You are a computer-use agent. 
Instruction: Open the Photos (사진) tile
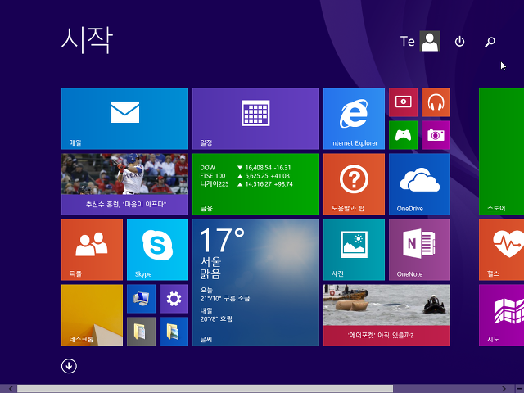[354, 250]
